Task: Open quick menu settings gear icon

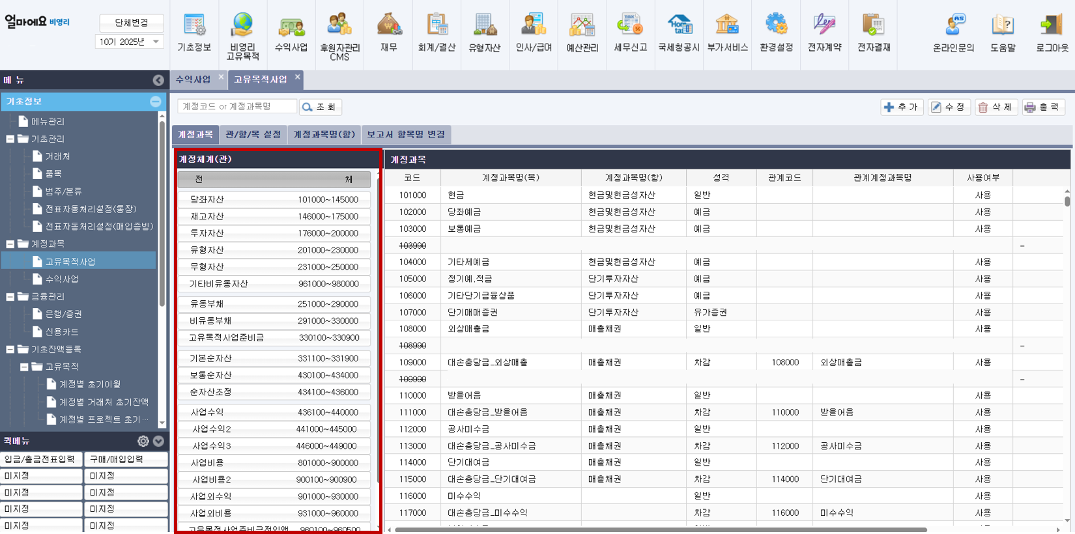Action: point(143,441)
